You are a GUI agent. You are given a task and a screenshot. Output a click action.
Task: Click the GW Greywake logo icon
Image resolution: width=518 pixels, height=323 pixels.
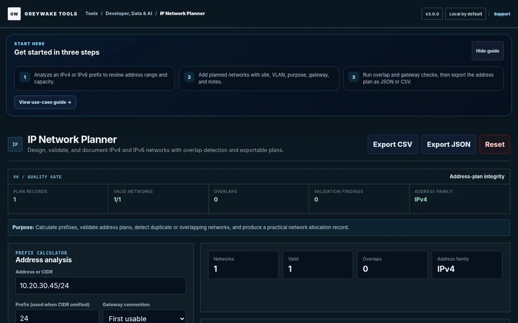click(14, 14)
